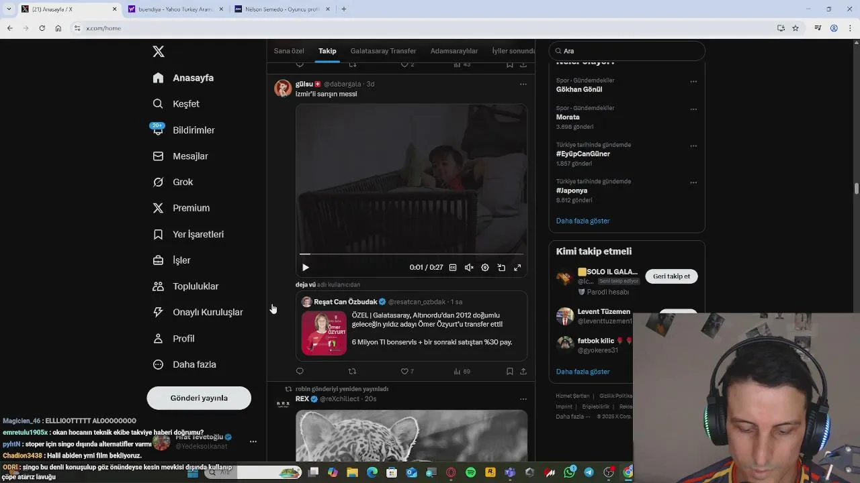
Task: Switch to Galatasaray Transfer tab
Action: [x=383, y=51]
